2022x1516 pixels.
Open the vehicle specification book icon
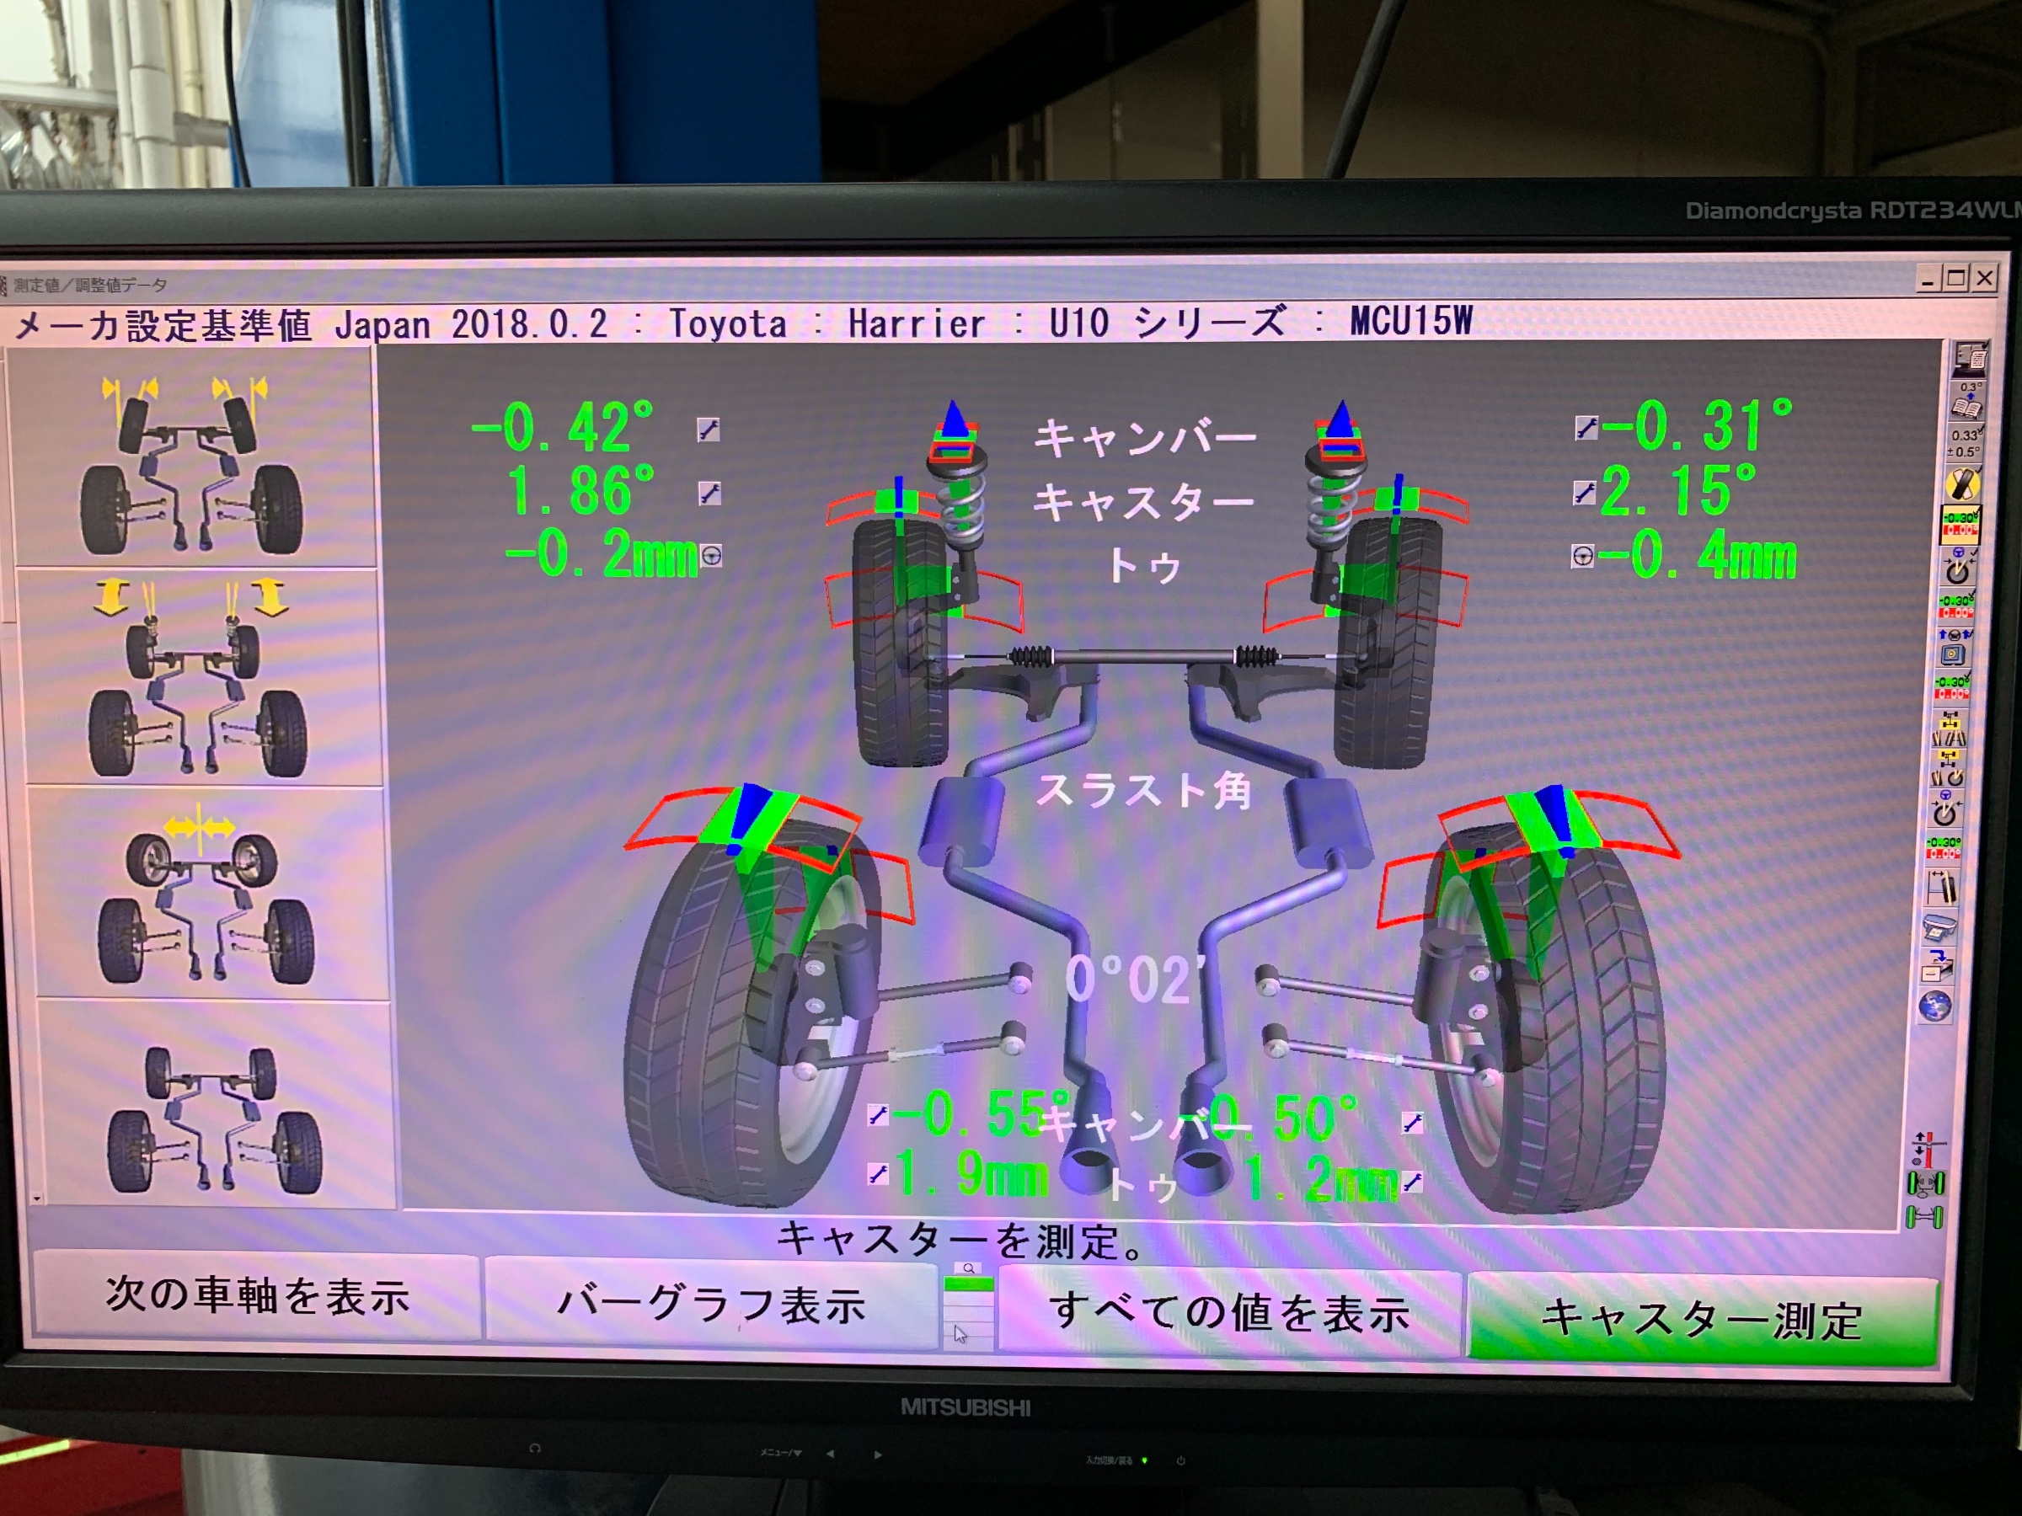pos(1966,408)
